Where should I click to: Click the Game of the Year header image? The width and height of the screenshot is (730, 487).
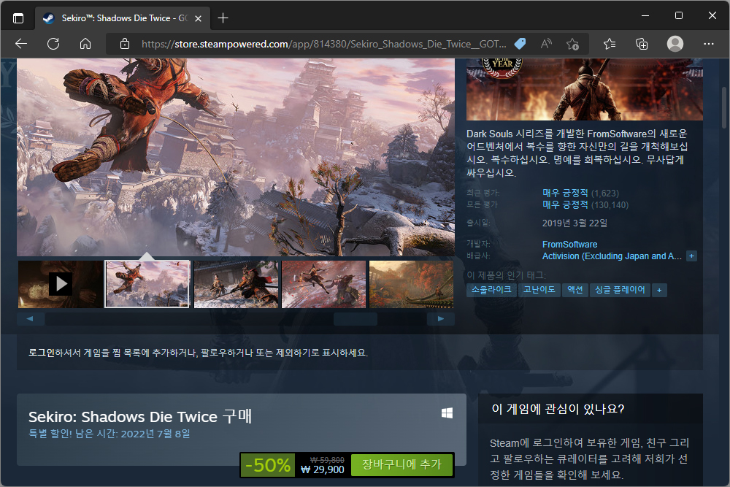(585, 89)
